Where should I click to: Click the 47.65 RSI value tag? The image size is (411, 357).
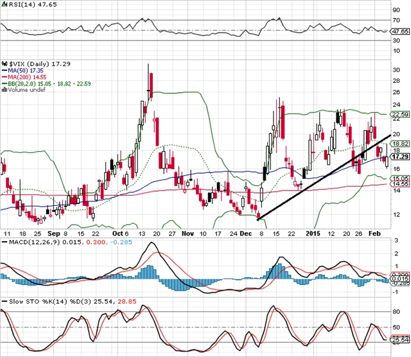pyautogui.click(x=399, y=30)
